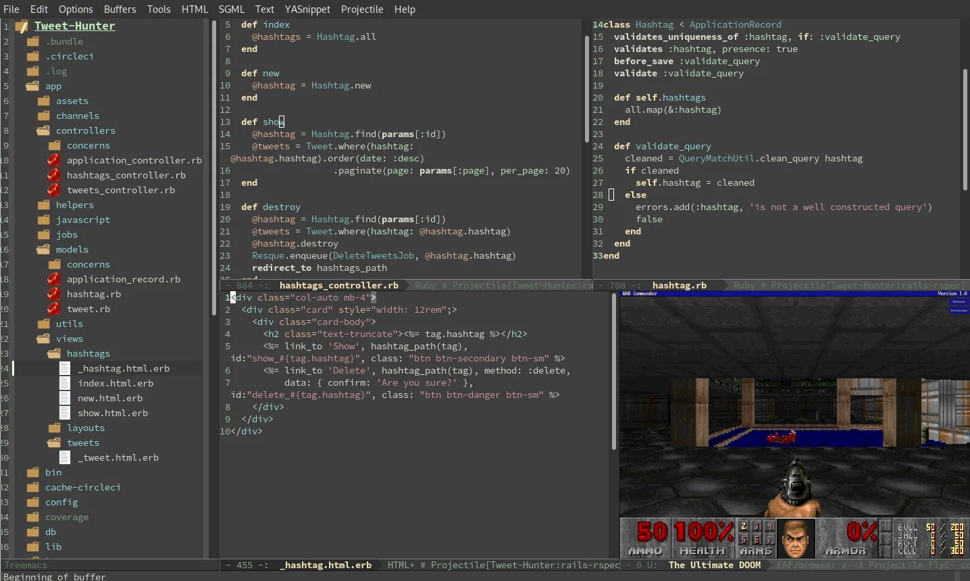The width and height of the screenshot is (970, 581).
Task: Click the 'def destroy' line in the controller
Action: pyautogui.click(x=270, y=207)
